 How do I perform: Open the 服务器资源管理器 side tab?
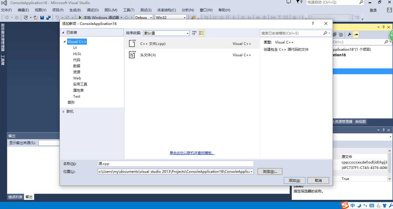tap(3, 38)
